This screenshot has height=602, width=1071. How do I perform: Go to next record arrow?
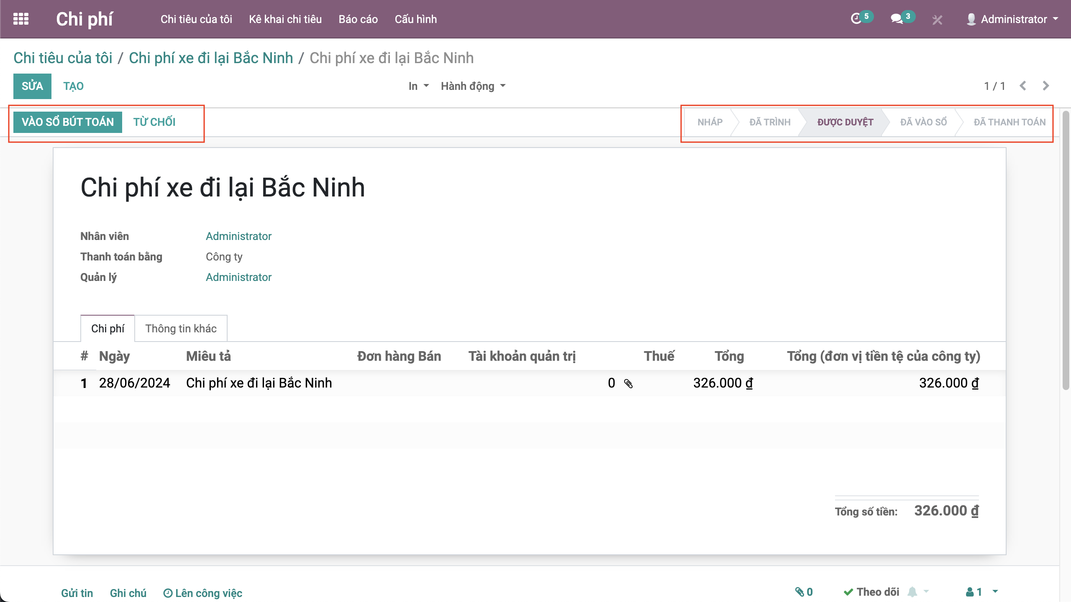[1045, 86]
